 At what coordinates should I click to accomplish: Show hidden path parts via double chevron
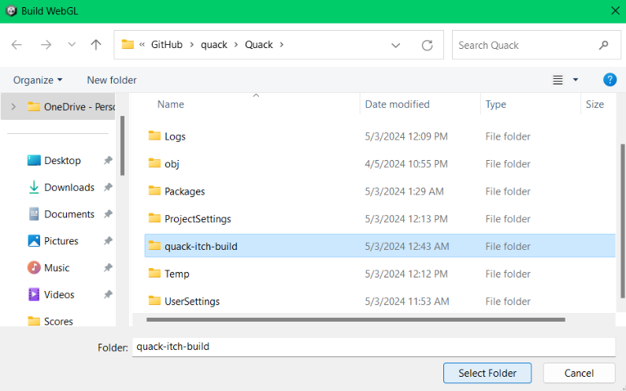(142, 45)
